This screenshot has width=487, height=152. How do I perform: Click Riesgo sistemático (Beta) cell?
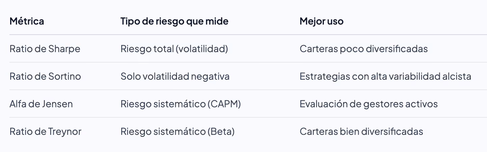(x=177, y=131)
